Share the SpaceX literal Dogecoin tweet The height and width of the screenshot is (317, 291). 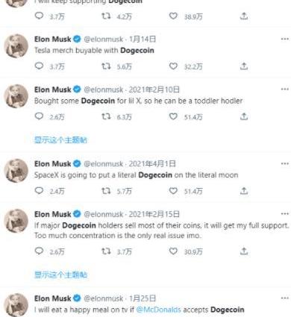tap(244, 191)
